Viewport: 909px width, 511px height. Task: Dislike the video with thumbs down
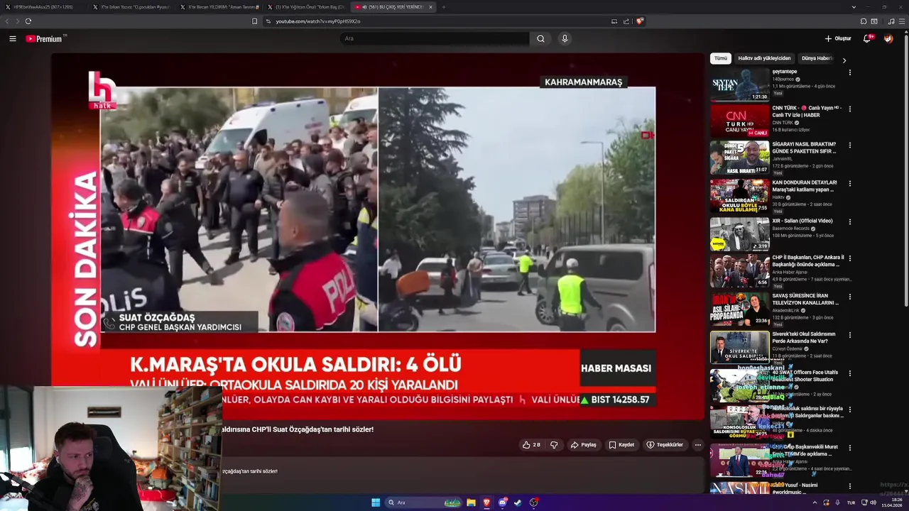pos(554,445)
